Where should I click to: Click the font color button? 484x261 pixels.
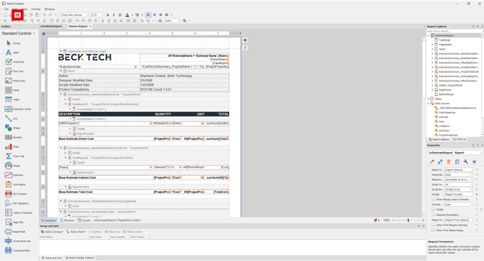click(x=127, y=15)
